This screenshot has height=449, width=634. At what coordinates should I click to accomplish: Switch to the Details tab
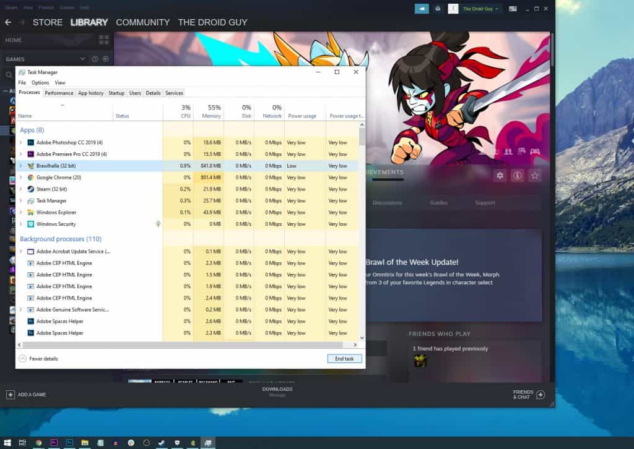154,93
